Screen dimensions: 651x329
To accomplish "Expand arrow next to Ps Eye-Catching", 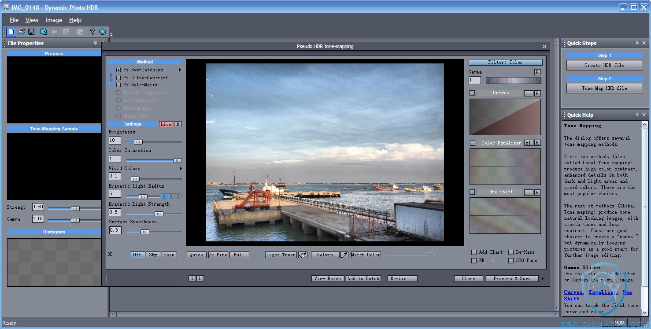I will point(180,70).
